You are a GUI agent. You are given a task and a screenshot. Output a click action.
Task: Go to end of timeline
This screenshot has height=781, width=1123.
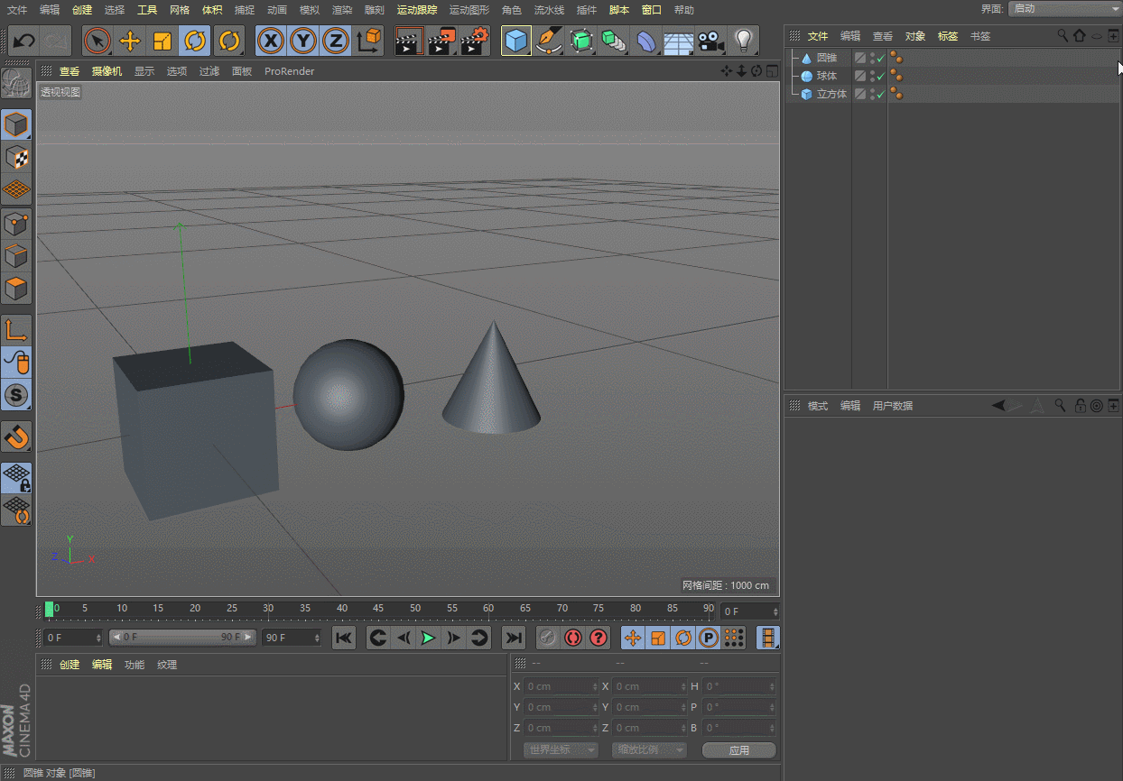coord(514,639)
